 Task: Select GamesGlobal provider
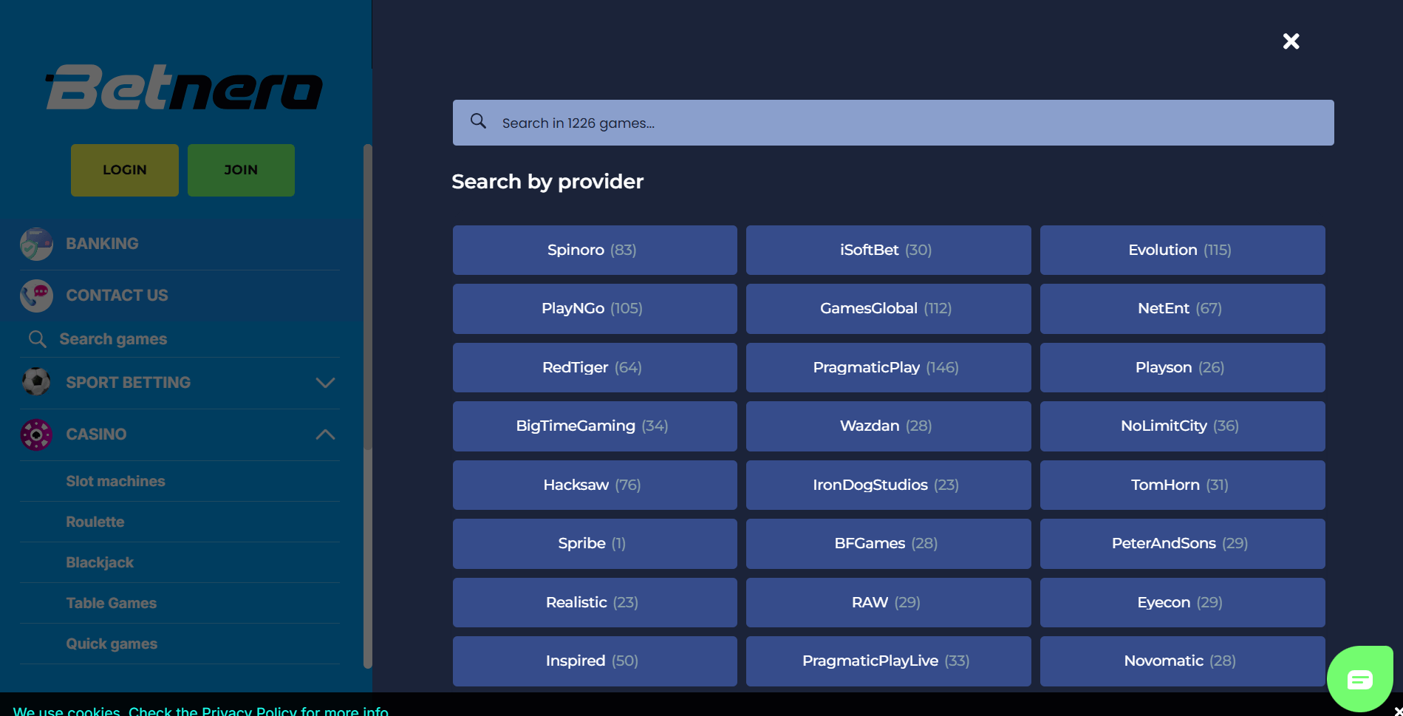[x=888, y=309]
